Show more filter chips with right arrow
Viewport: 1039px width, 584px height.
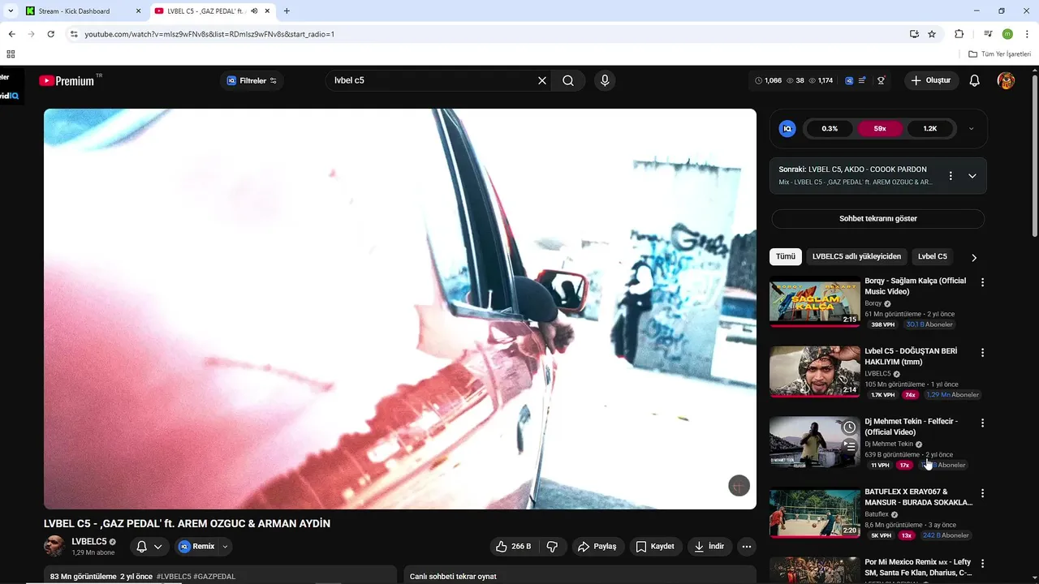tap(974, 257)
